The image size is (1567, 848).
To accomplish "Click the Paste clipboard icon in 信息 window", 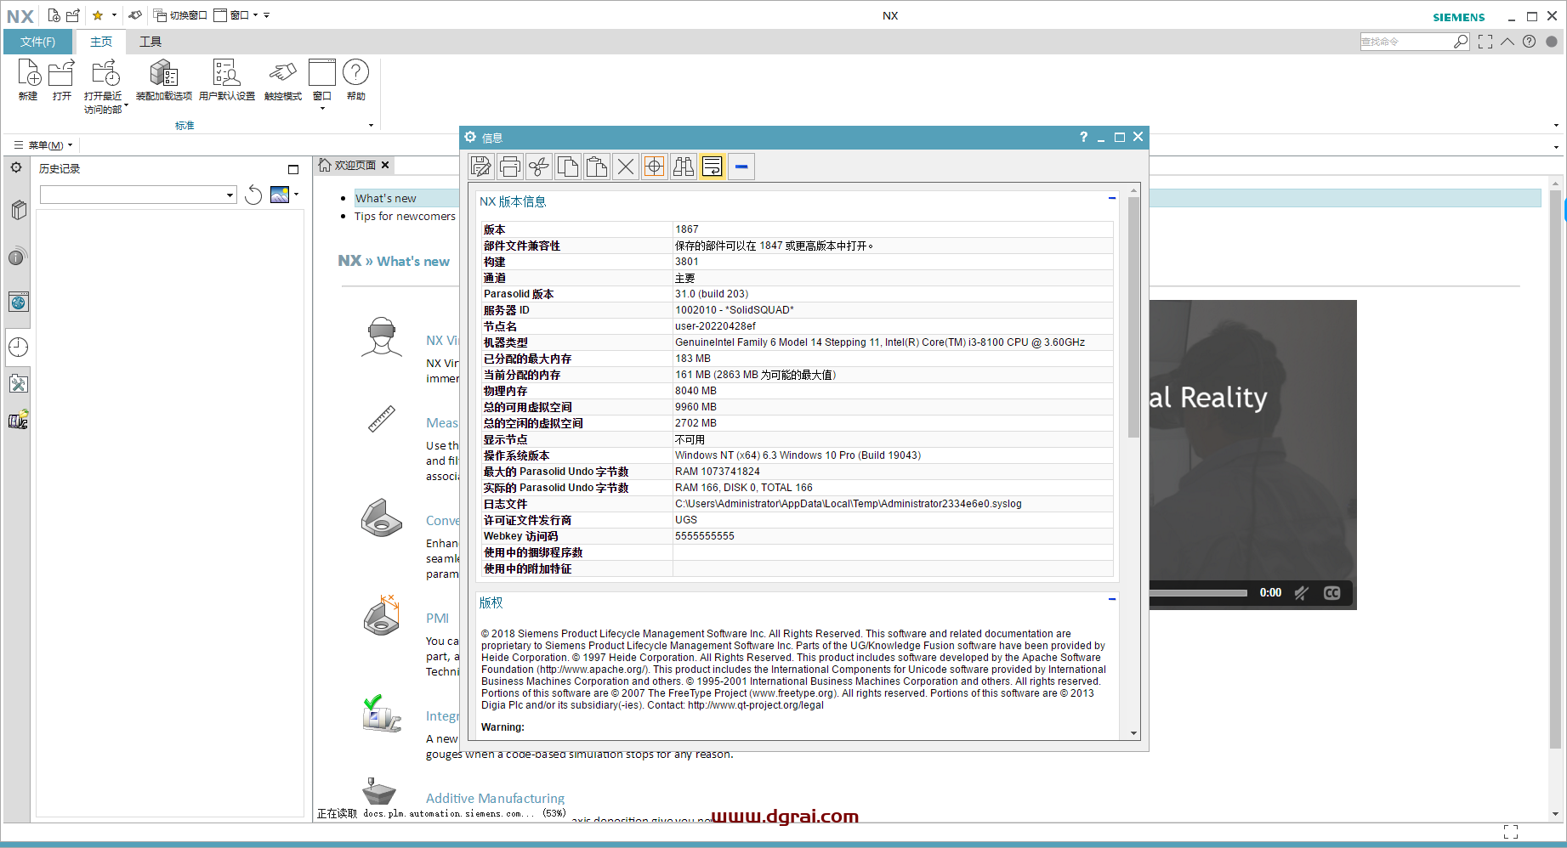I will (597, 167).
